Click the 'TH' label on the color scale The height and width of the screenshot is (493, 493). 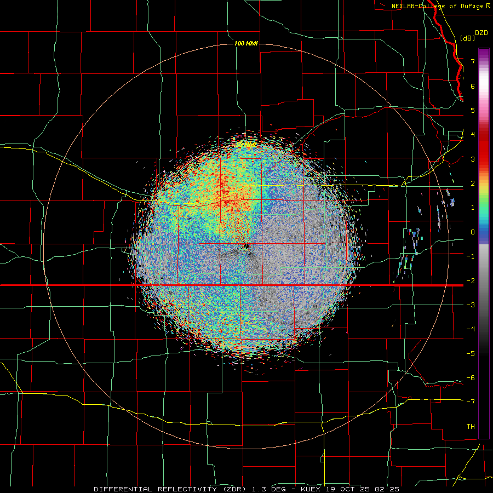(471, 426)
